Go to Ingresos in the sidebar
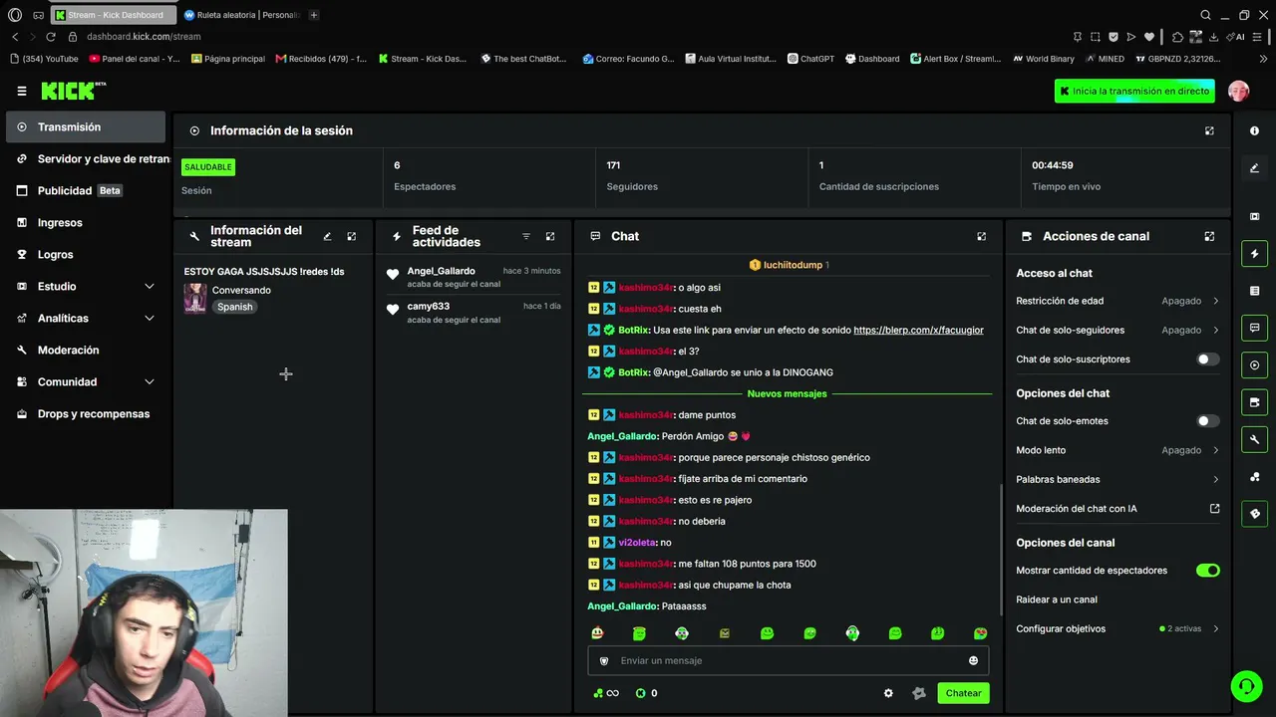Image resolution: width=1276 pixels, height=717 pixels. click(x=86, y=223)
